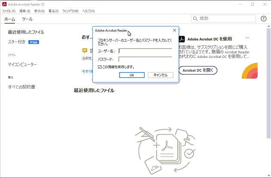Maximize the Acrobat Reader window
The image size is (271, 178).
click(253, 4)
